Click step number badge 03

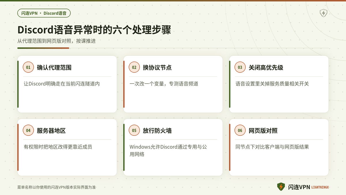240,67
